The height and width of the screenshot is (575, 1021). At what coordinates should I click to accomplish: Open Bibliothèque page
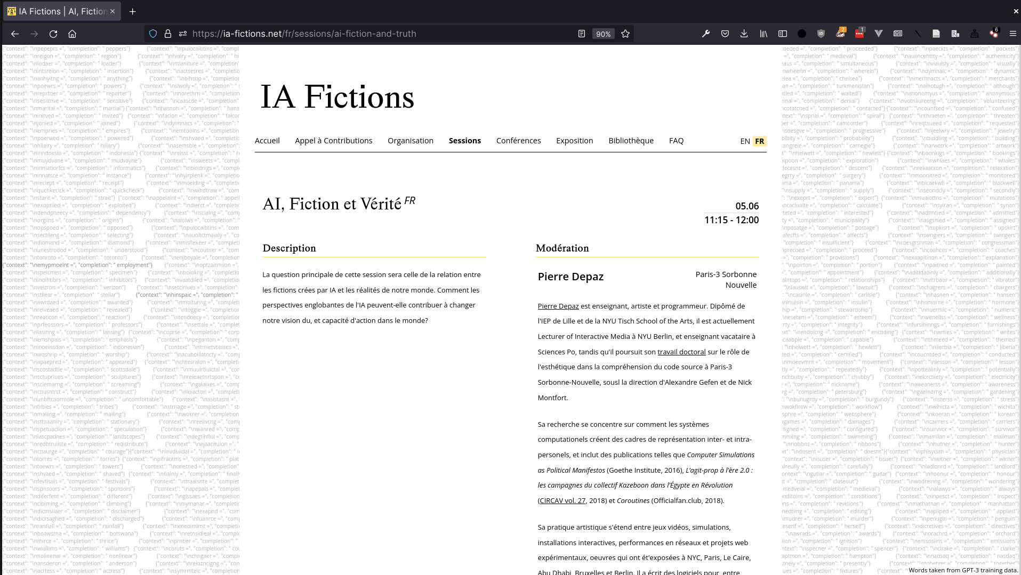click(x=631, y=141)
